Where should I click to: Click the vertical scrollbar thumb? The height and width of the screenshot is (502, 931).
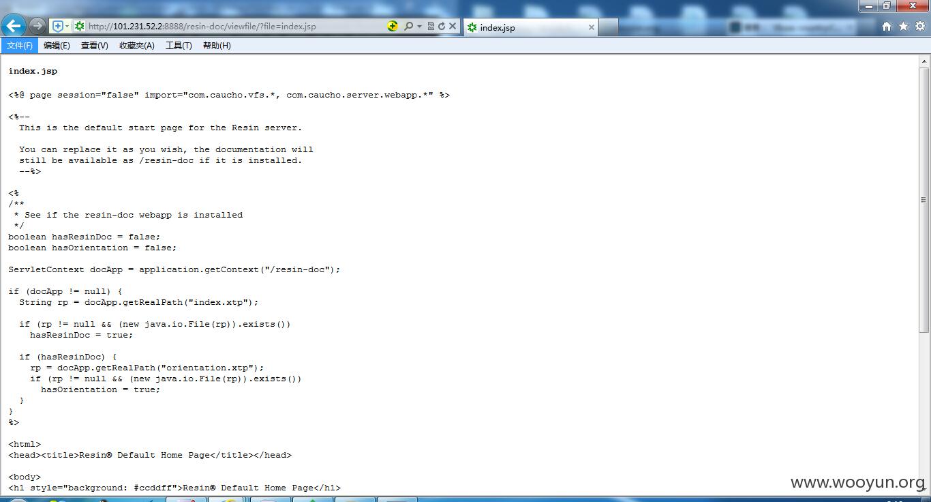click(924, 199)
